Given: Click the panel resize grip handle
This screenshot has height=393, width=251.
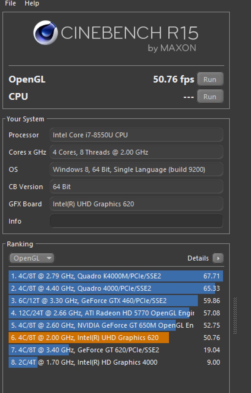Looking at the screenshot, I should [235, 315].
